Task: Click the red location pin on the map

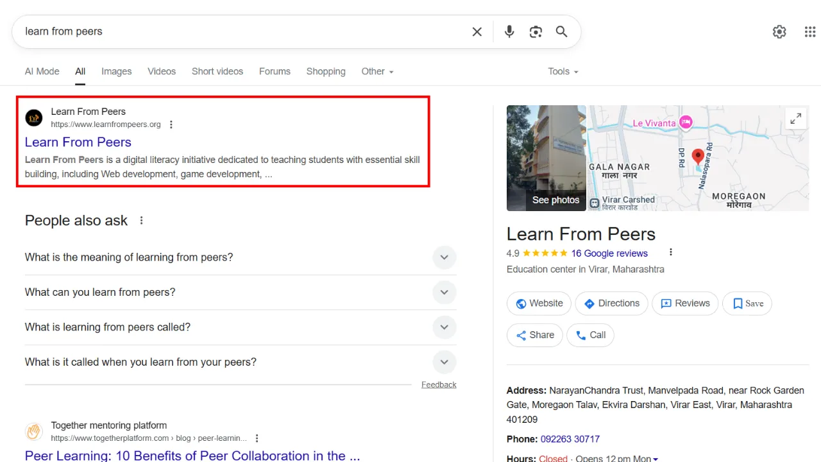Action: (698, 156)
